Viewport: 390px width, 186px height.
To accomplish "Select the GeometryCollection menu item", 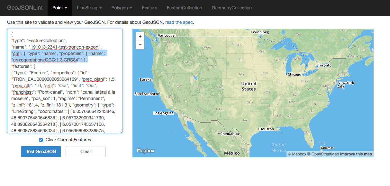I will (x=232, y=8).
